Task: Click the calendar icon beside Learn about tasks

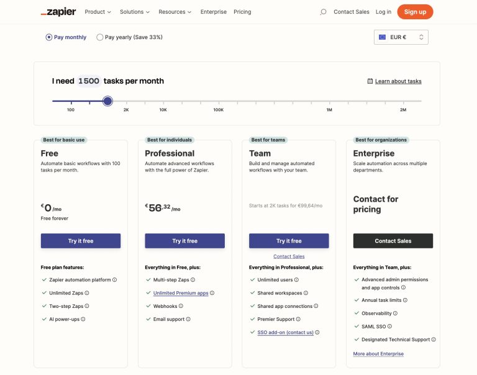Action: tap(370, 81)
